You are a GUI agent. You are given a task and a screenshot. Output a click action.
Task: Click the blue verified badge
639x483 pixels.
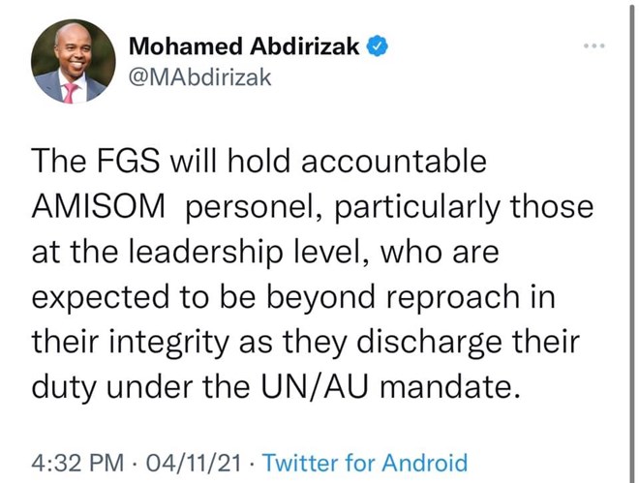click(x=378, y=45)
